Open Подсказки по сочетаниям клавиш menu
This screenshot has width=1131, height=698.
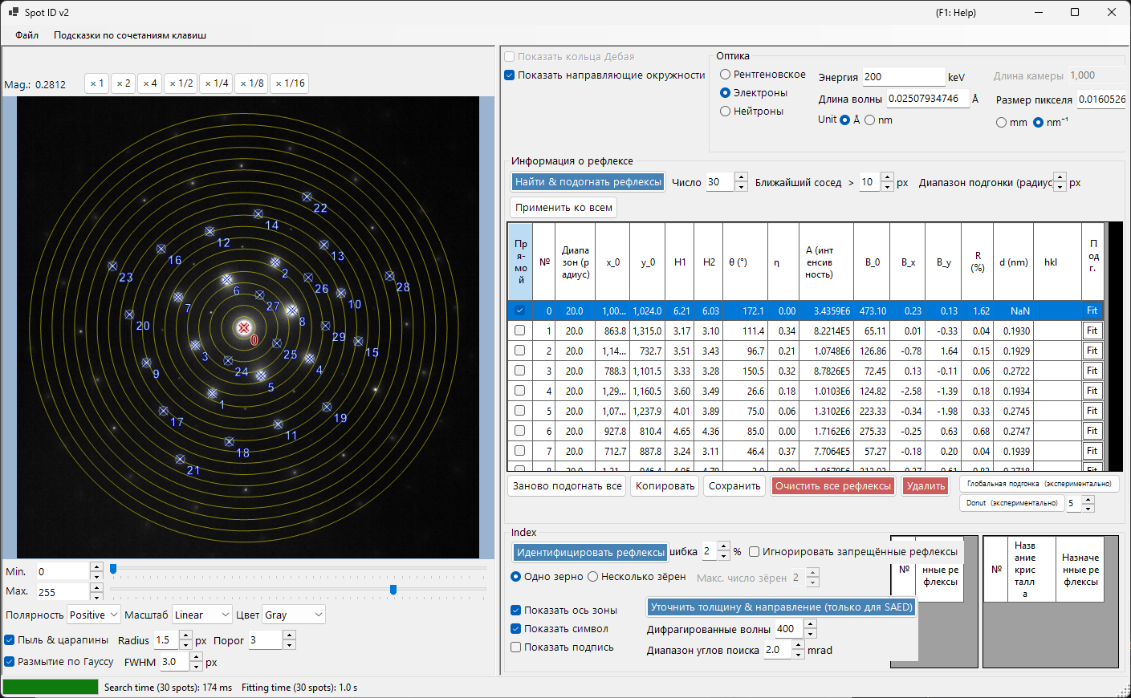[130, 35]
